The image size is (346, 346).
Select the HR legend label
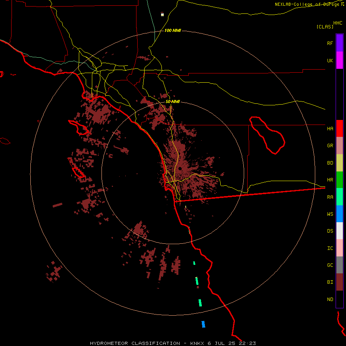(x=330, y=180)
